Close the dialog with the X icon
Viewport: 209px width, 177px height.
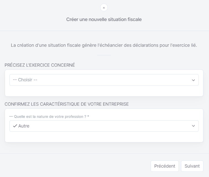pos(104,7)
